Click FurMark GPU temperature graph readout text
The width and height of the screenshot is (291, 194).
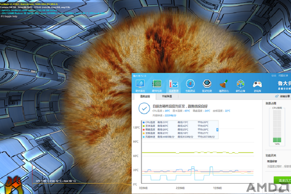(x=56, y=181)
